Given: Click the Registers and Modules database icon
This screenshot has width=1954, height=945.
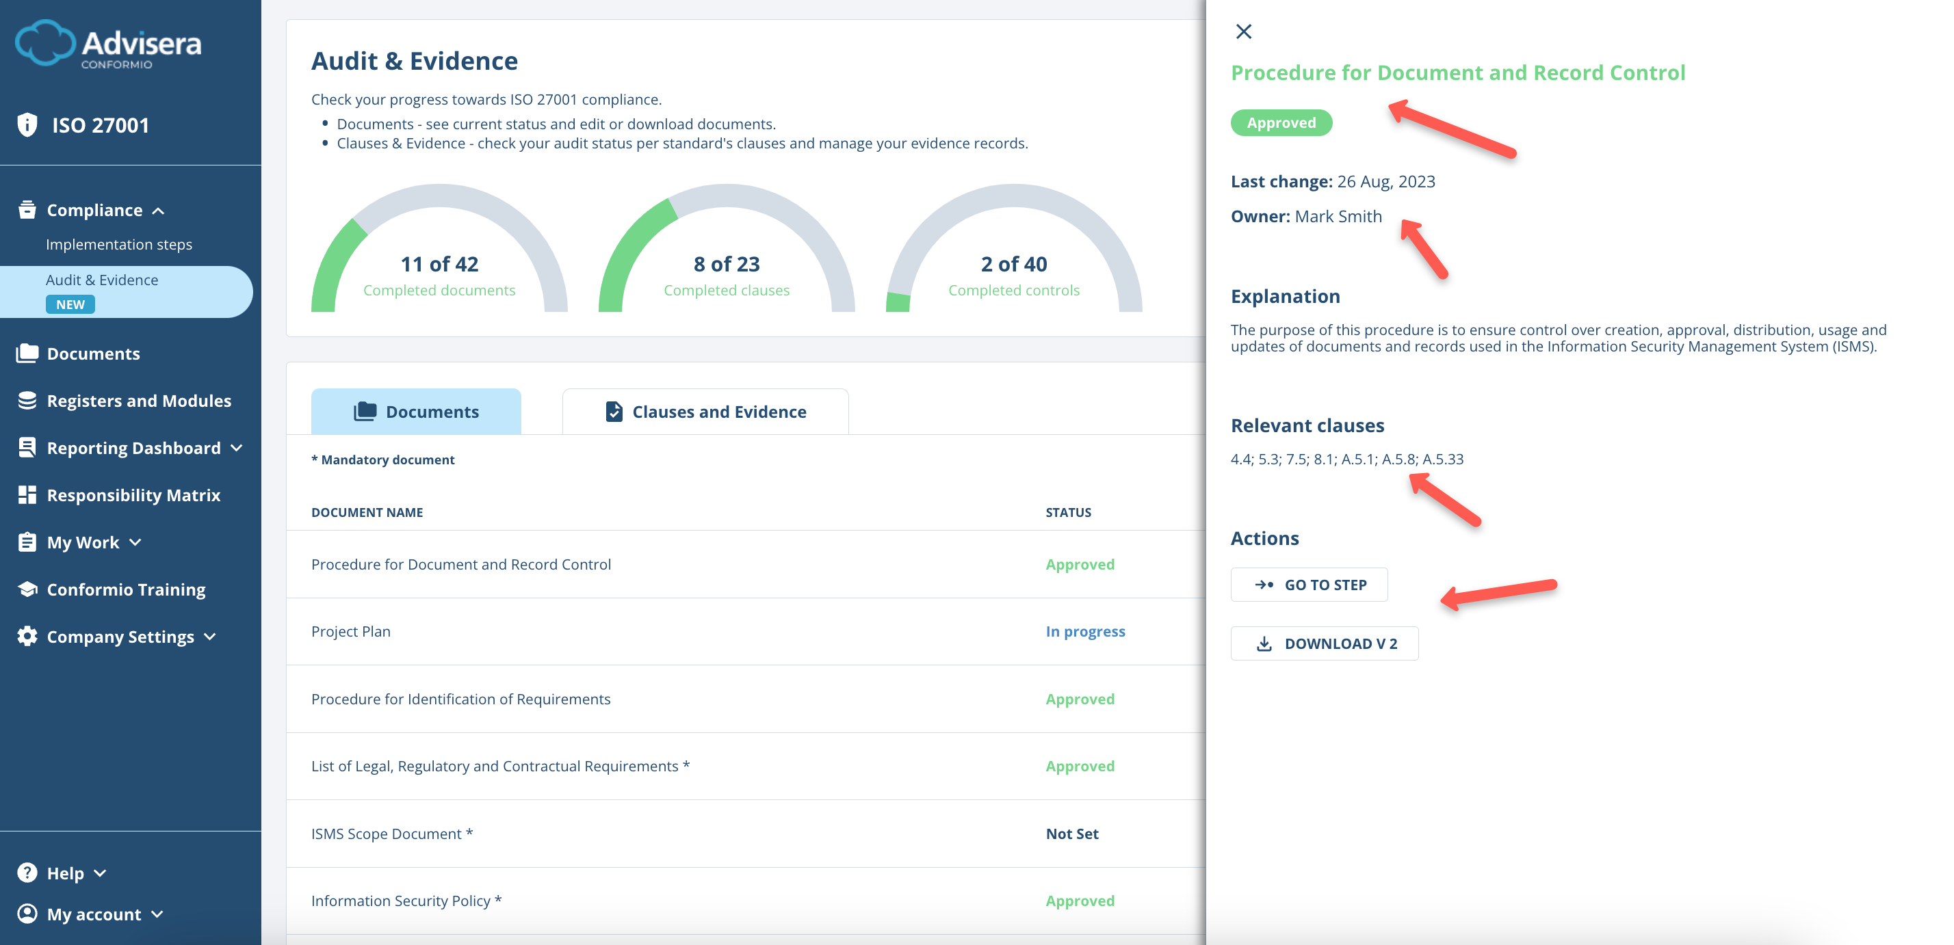Looking at the screenshot, I should [27, 400].
